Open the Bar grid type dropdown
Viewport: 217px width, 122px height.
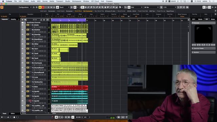[x=152, y=7]
